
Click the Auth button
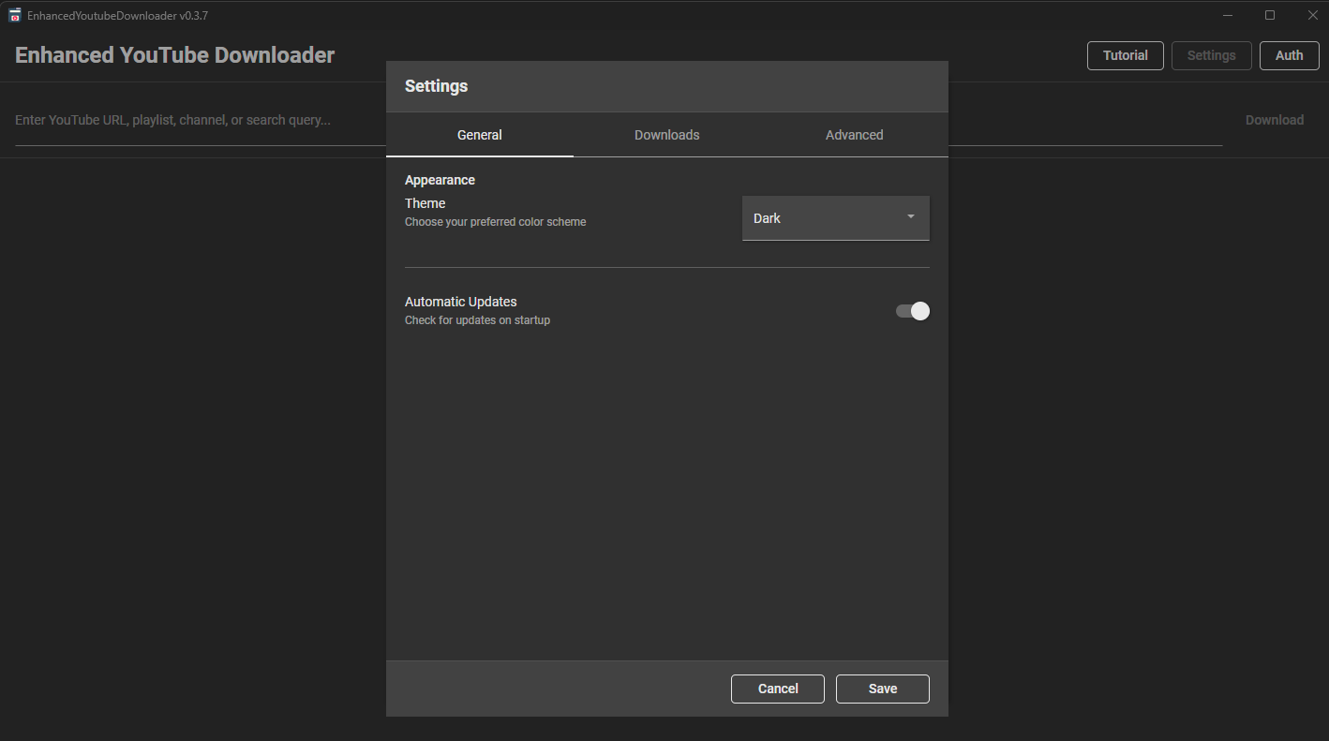(1289, 55)
